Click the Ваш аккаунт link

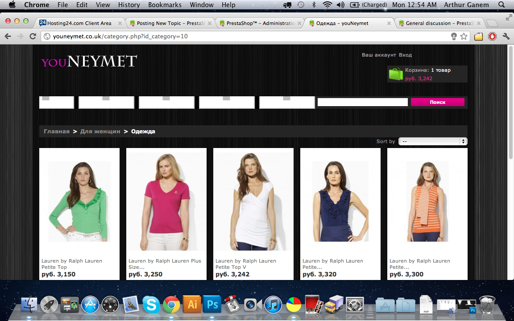[379, 55]
